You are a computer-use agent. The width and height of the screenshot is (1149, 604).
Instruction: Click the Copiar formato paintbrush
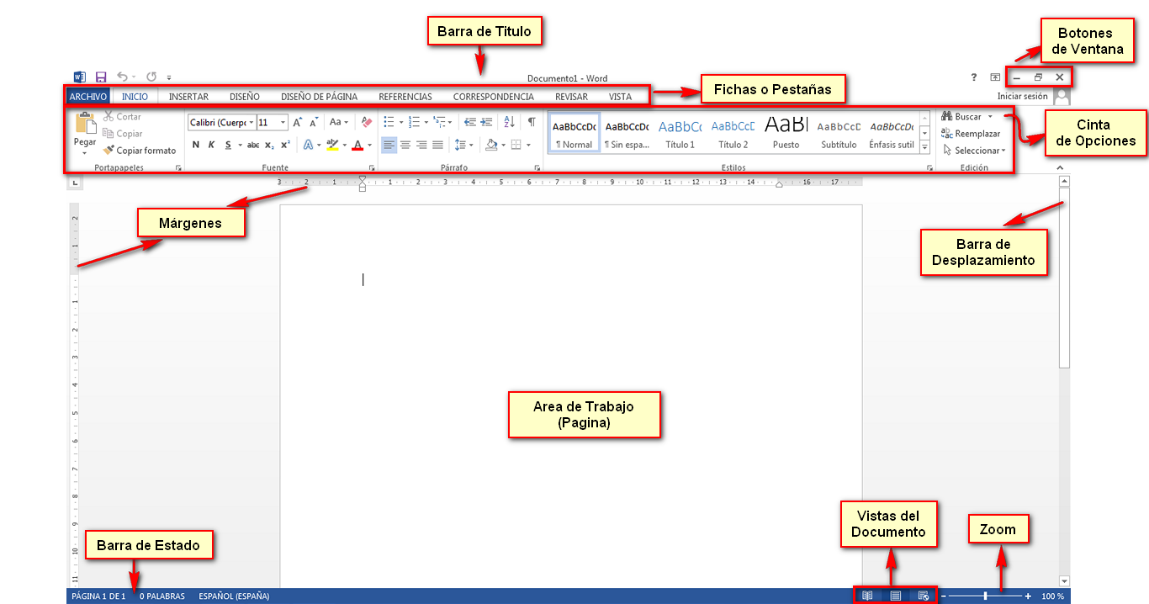pyautogui.click(x=109, y=151)
